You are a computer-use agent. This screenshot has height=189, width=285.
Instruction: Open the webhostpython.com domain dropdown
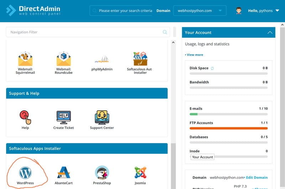[200, 11]
